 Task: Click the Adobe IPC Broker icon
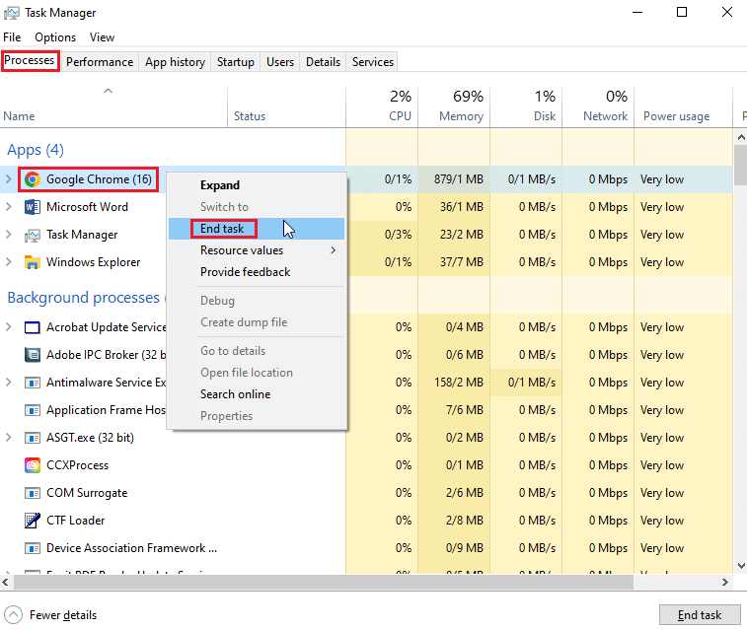[33, 355]
